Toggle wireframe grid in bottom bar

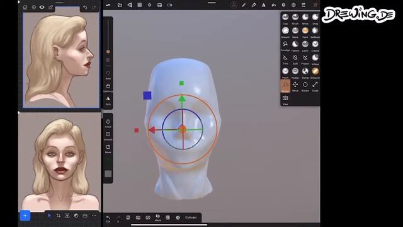(x=167, y=218)
